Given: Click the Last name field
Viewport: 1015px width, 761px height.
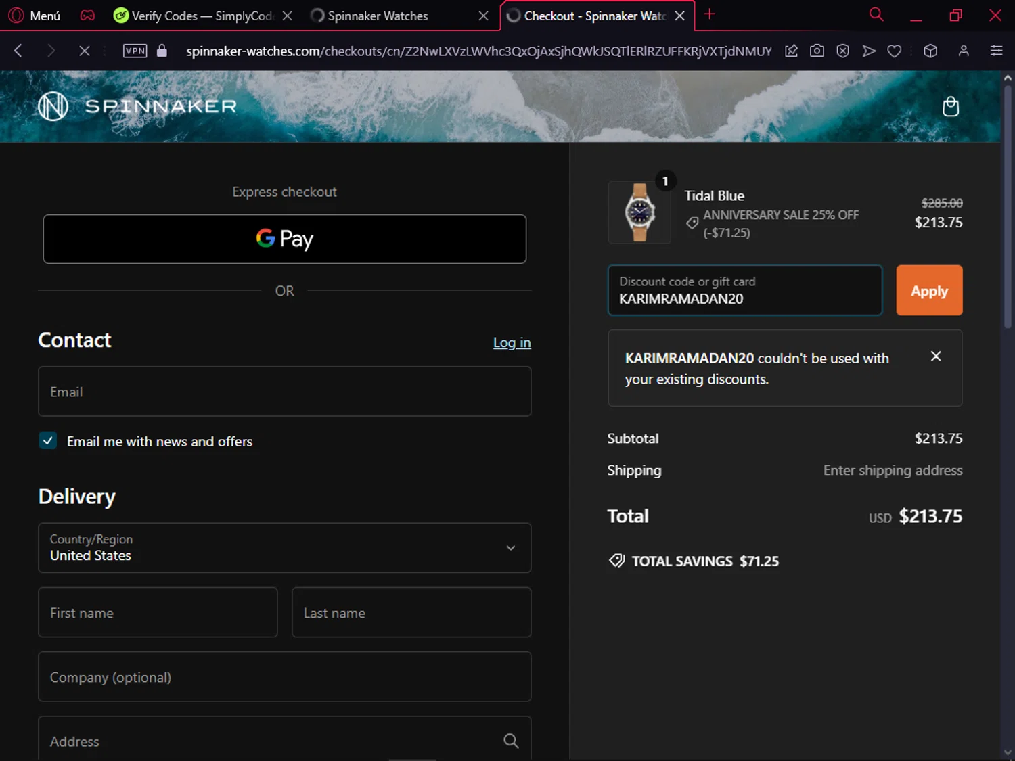Looking at the screenshot, I should pos(411,612).
